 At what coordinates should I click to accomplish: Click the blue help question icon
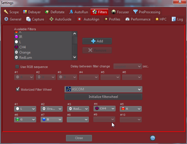point(153,138)
